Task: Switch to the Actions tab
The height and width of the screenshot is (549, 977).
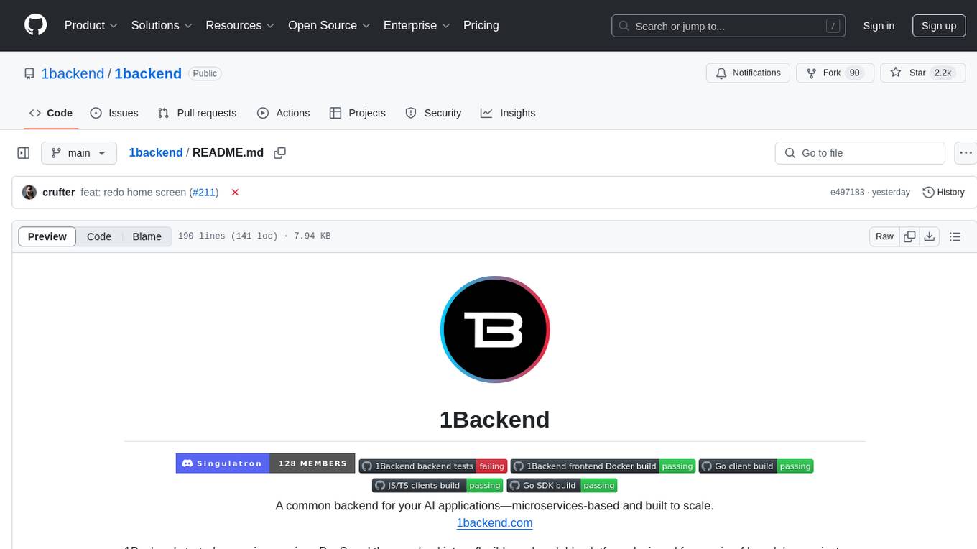Action: click(283, 113)
